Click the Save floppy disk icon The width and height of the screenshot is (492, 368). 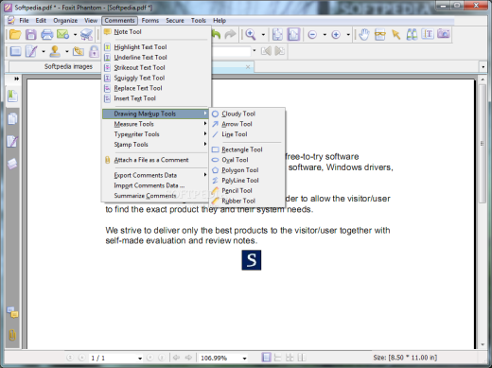pos(31,34)
